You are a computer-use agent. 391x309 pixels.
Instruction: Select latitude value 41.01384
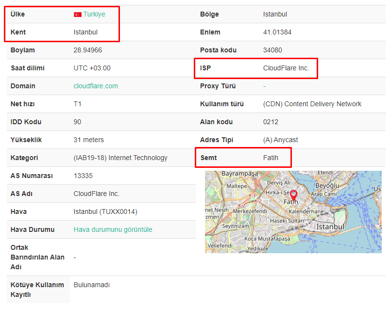(x=277, y=32)
